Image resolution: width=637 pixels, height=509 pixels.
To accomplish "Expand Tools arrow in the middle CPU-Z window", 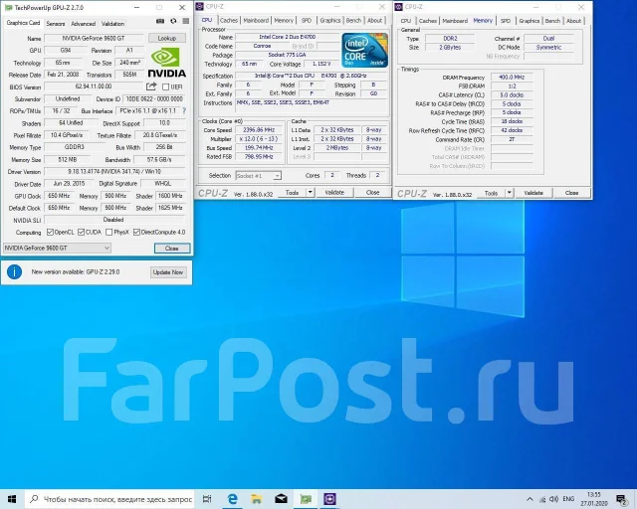I will coord(310,193).
